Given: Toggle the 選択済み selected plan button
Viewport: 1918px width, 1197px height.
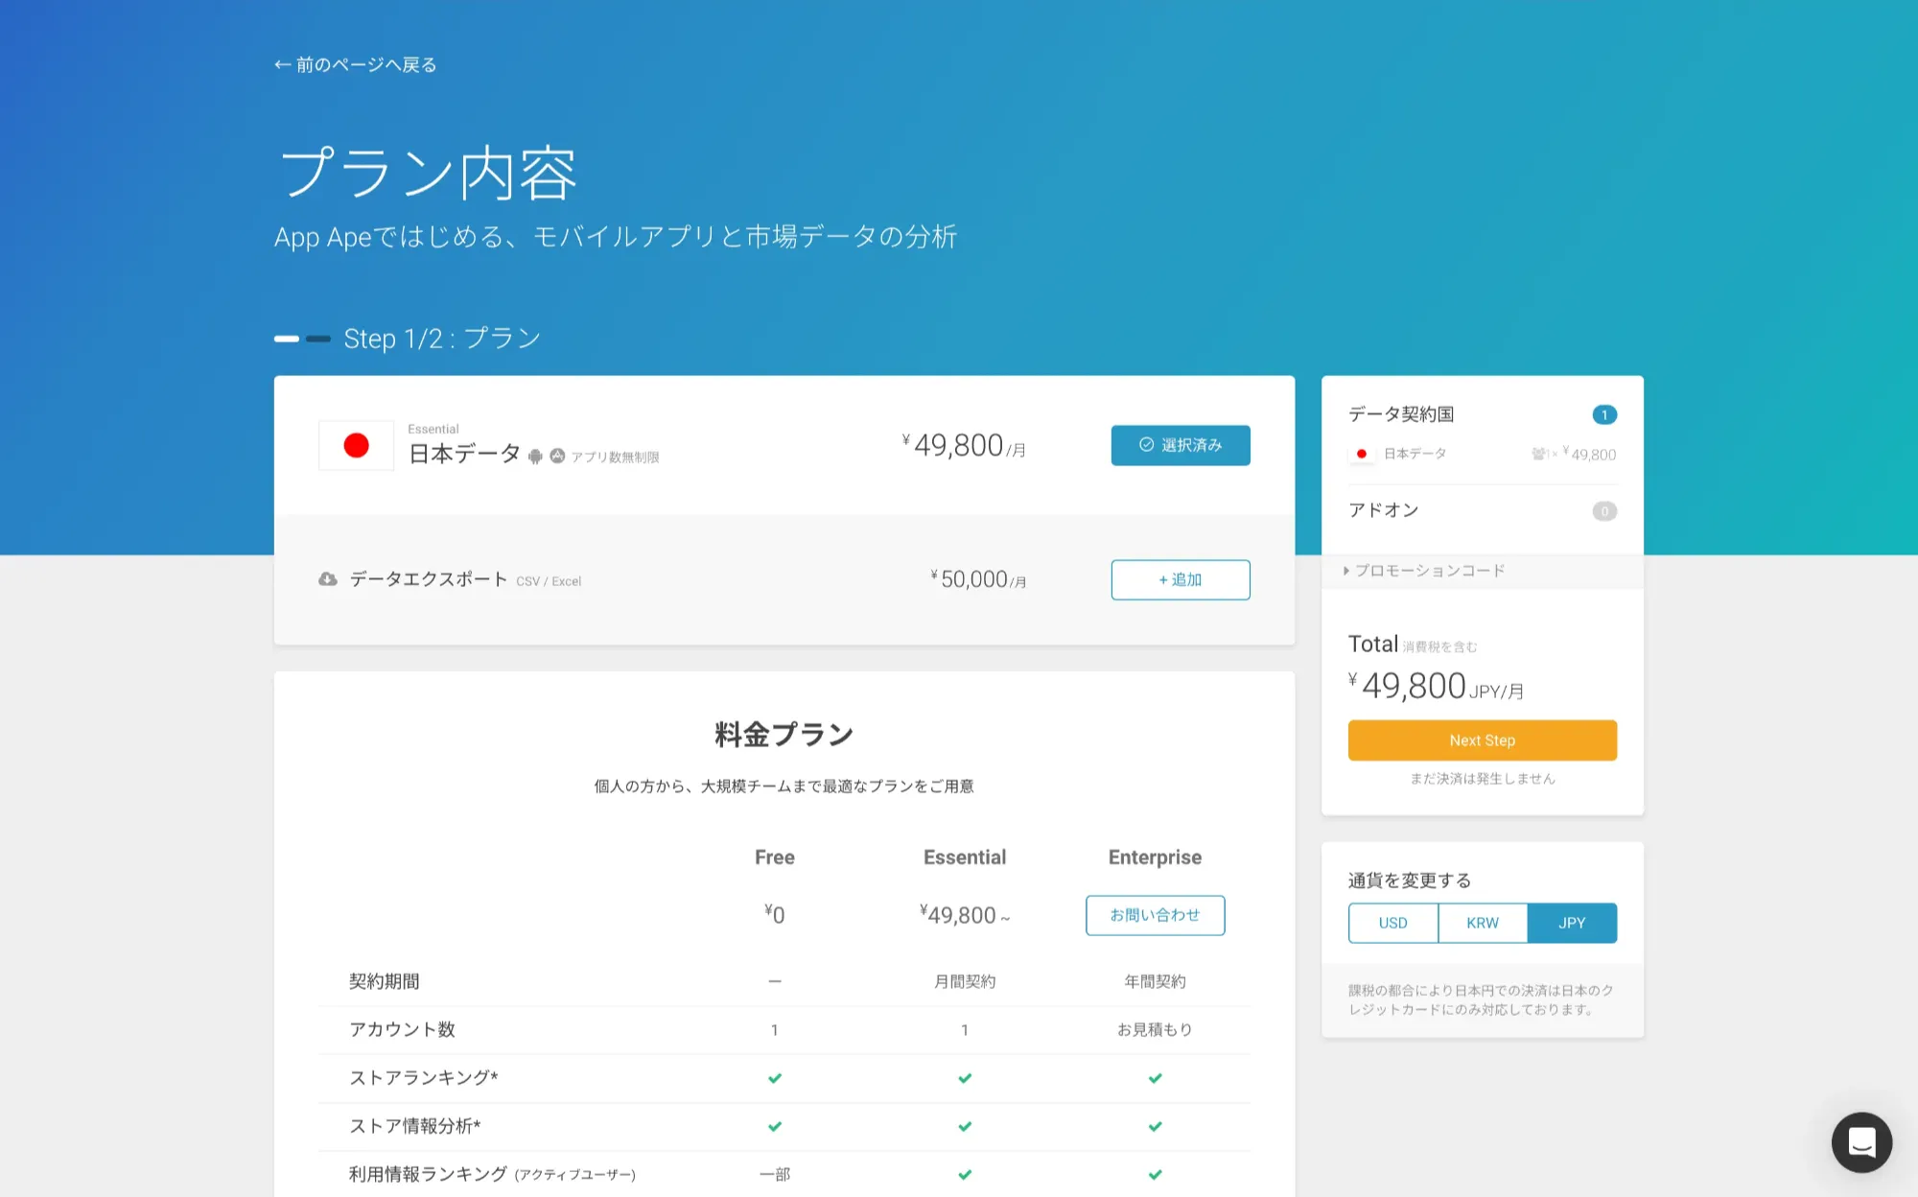Looking at the screenshot, I should pos(1180,445).
